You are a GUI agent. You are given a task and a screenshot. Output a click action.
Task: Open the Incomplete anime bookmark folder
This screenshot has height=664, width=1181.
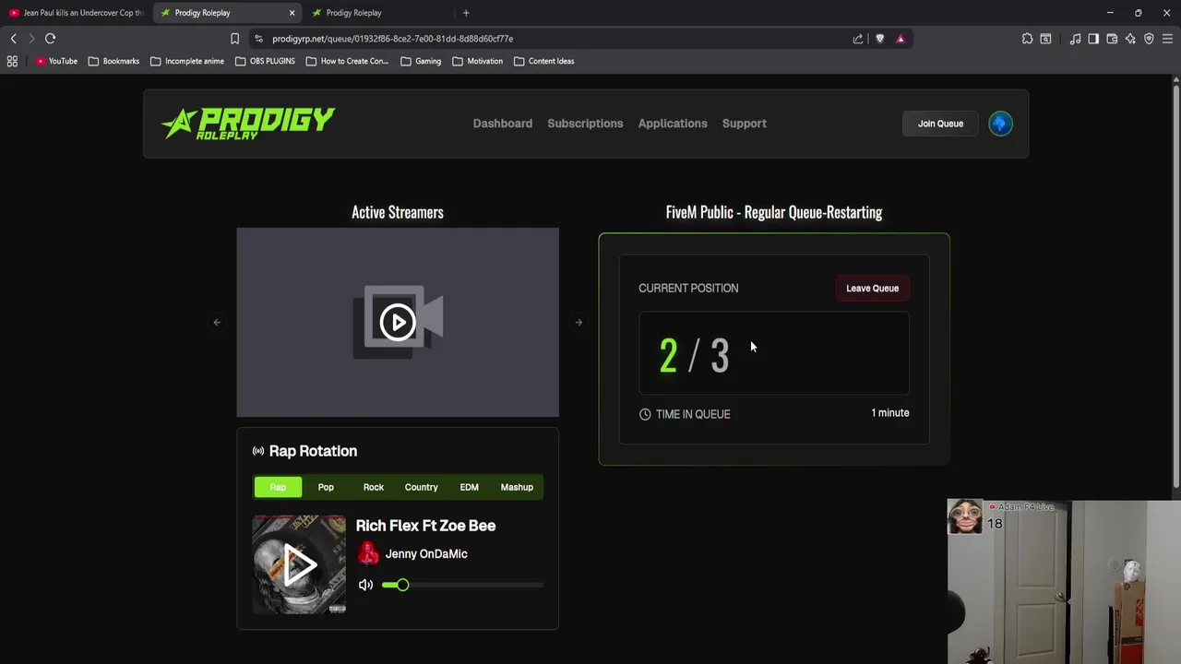[187, 61]
